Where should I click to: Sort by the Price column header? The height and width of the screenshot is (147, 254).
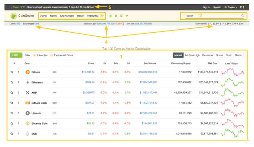point(91,63)
